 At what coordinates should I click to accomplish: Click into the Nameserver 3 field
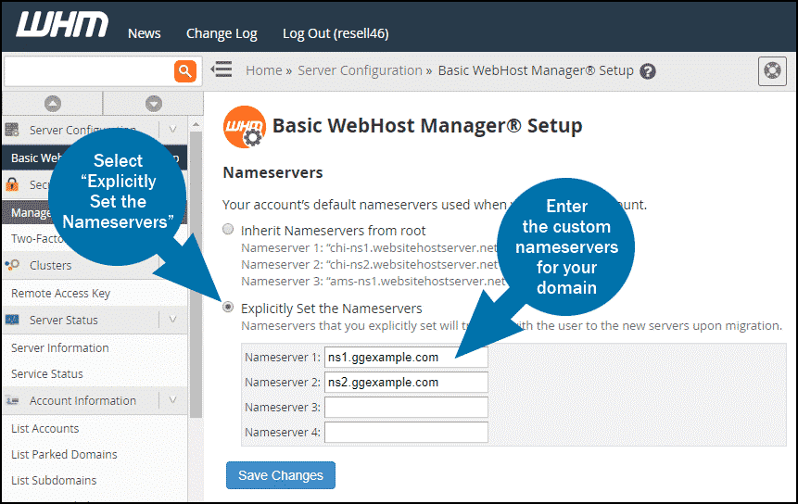point(406,408)
